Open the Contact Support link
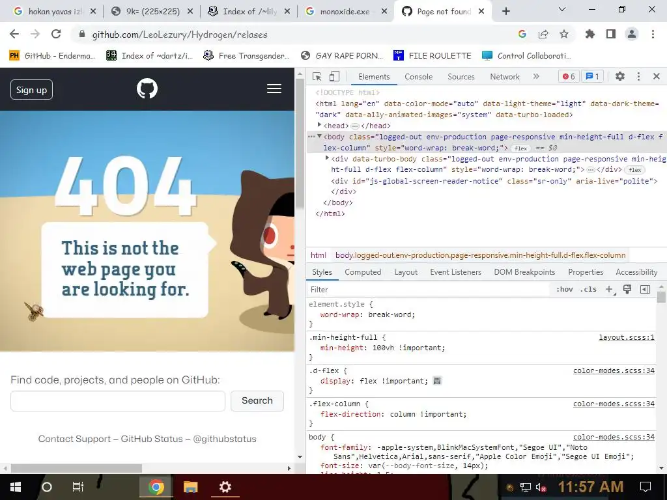Viewport: 667px width, 500px height. tap(74, 439)
